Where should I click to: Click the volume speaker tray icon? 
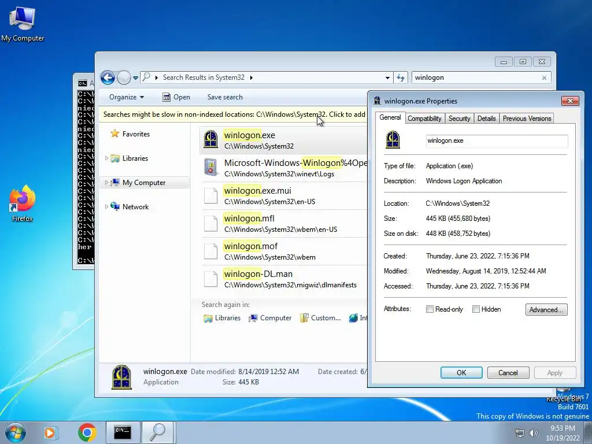(533, 432)
